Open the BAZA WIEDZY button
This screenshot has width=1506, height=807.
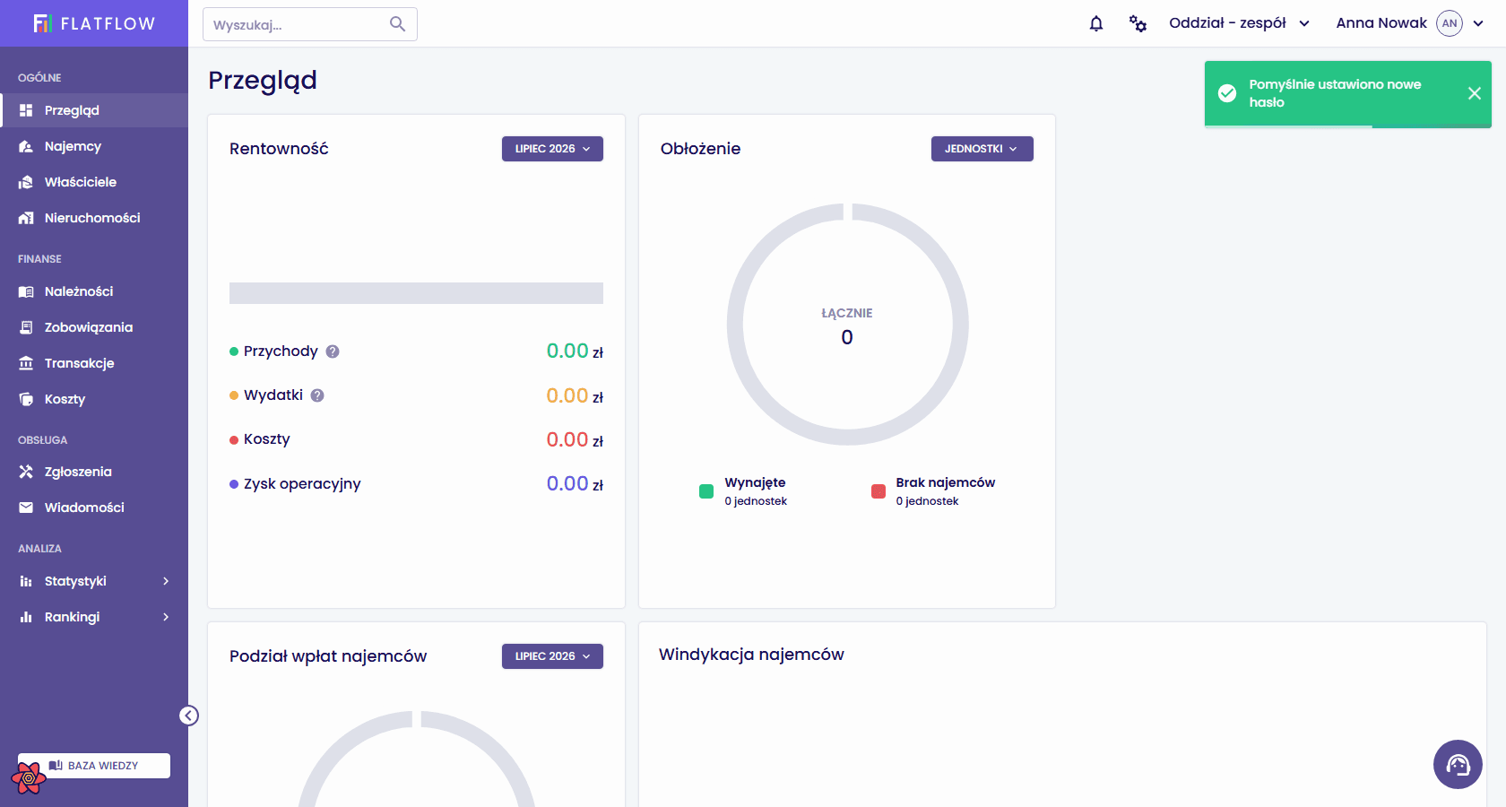pos(94,766)
